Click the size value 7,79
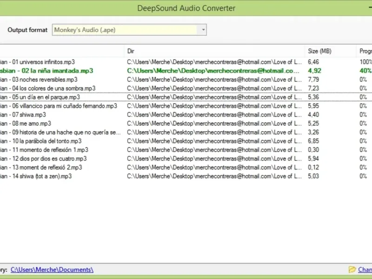Viewport: 372px width, 279px height. [x=313, y=80]
